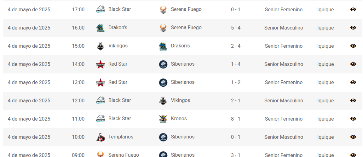This screenshot has width=363, height=157.
Task: Select the Serena Fuego team in the 17:00 row
Action: pyautogui.click(x=186, y=9)
